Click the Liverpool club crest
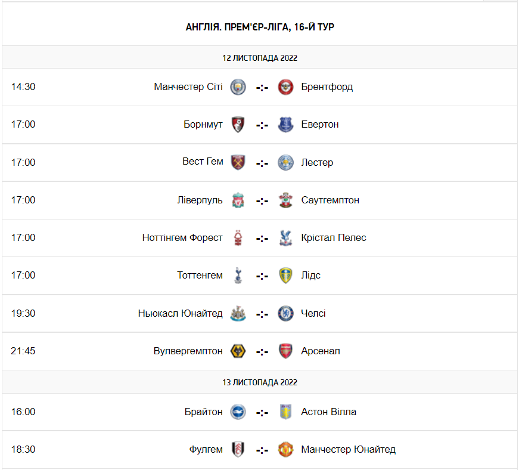 [238, 200]
